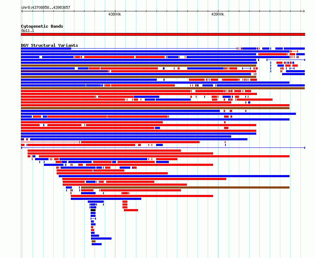Viewport: 315px width, 258px height.
Task: Open the Cytogenetic Bands track title
Action: [x=42, y=26]
